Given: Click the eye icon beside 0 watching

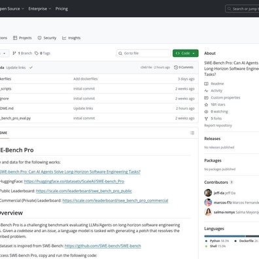Looking at the screenshot, I should click(206, 112).
